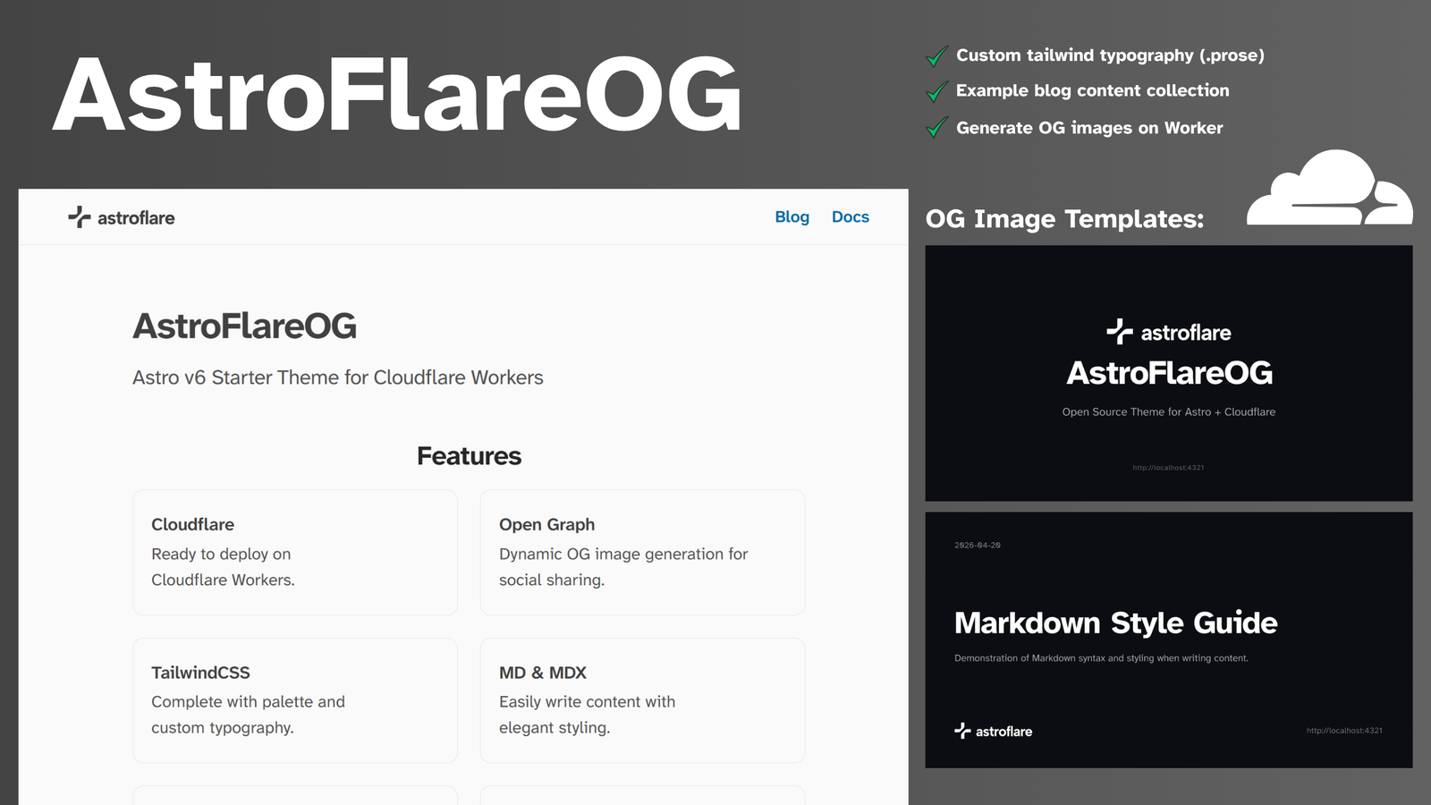Click localhost URL in Markdown template footer
1431x805 pixels.
(1344, 731)
